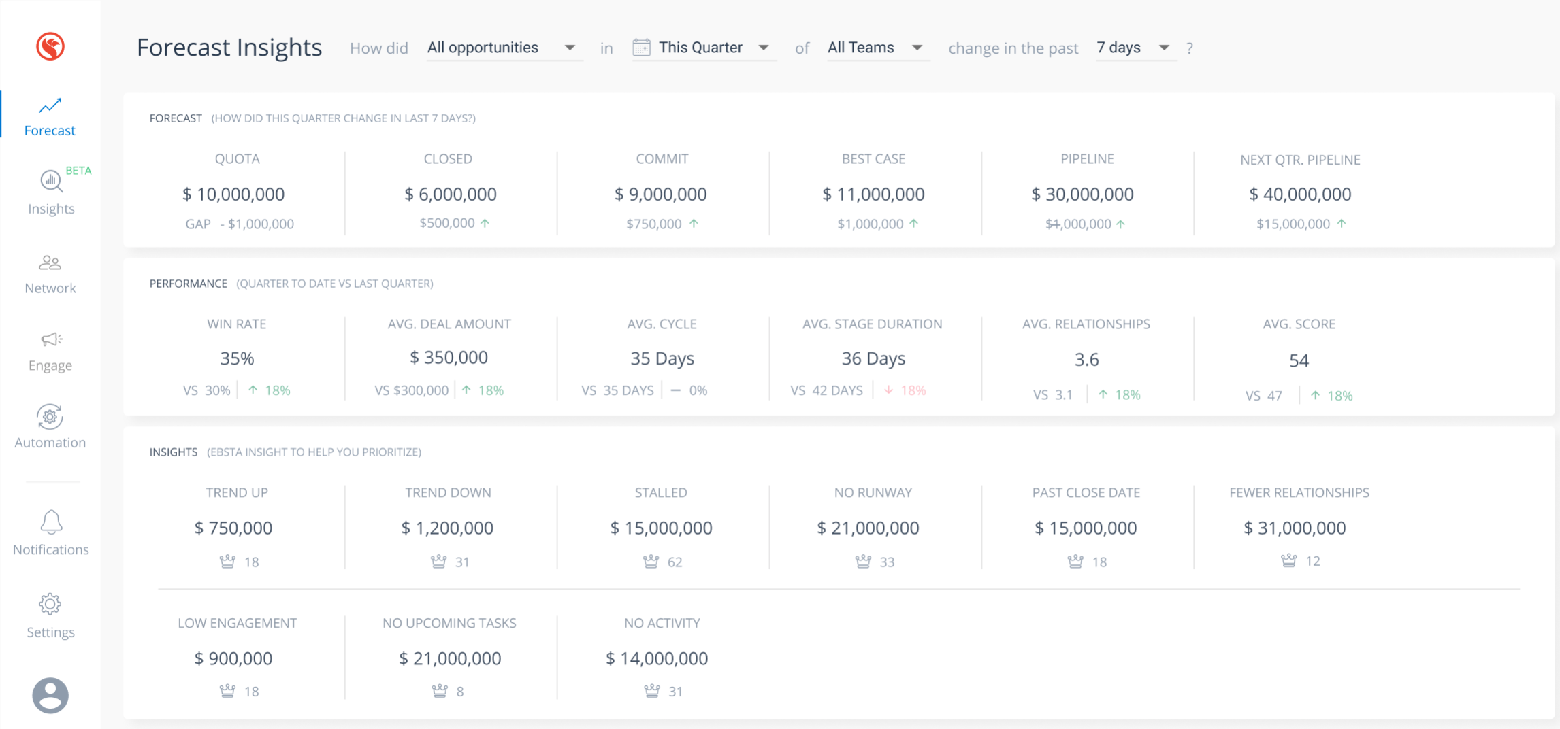Open Settings from the sidebar
The image size is (1560, 729).
point(50,616)
